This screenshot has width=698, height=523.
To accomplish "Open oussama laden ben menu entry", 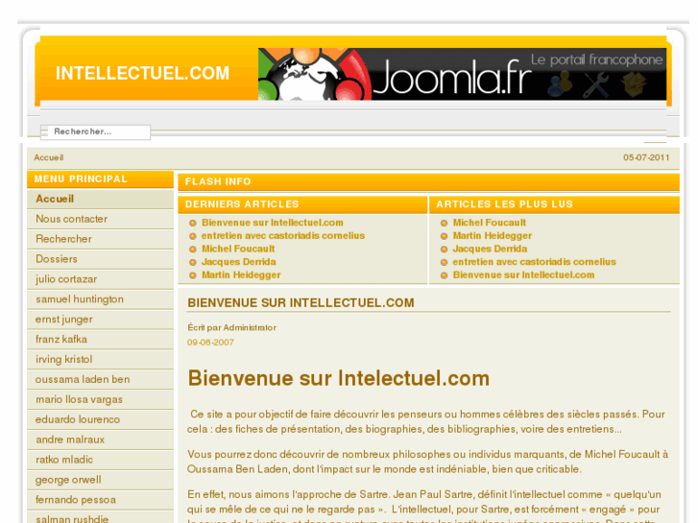I will point(100,379).
